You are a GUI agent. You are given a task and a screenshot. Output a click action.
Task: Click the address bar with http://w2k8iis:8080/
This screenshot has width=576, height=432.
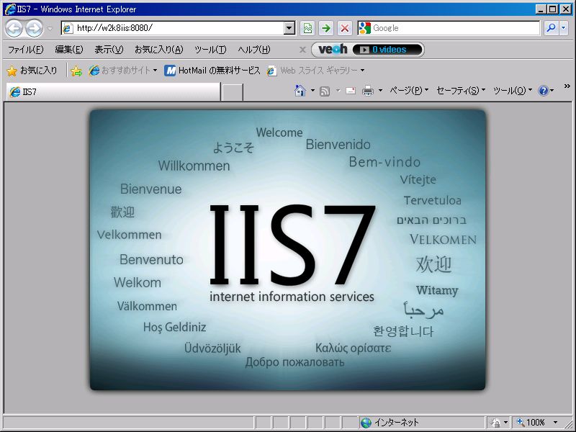pos(173,28)
